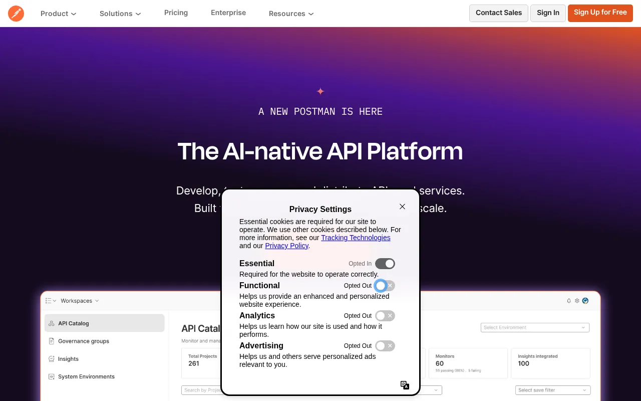Expand the Resources menu
641x401 pixels.
(291, 14)
